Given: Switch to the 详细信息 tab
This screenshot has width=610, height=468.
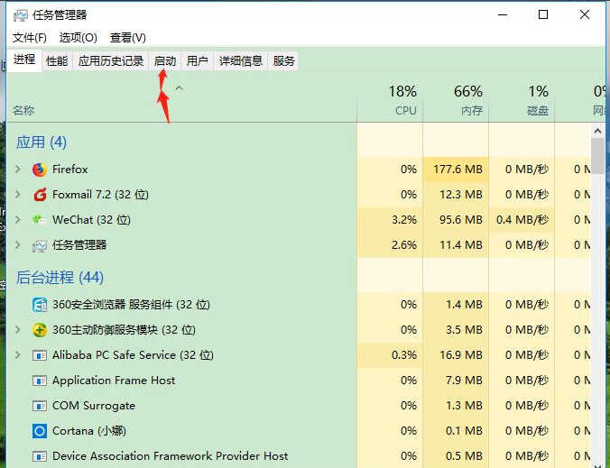Looking at the screenshot, I should click(x=241, y=61).
